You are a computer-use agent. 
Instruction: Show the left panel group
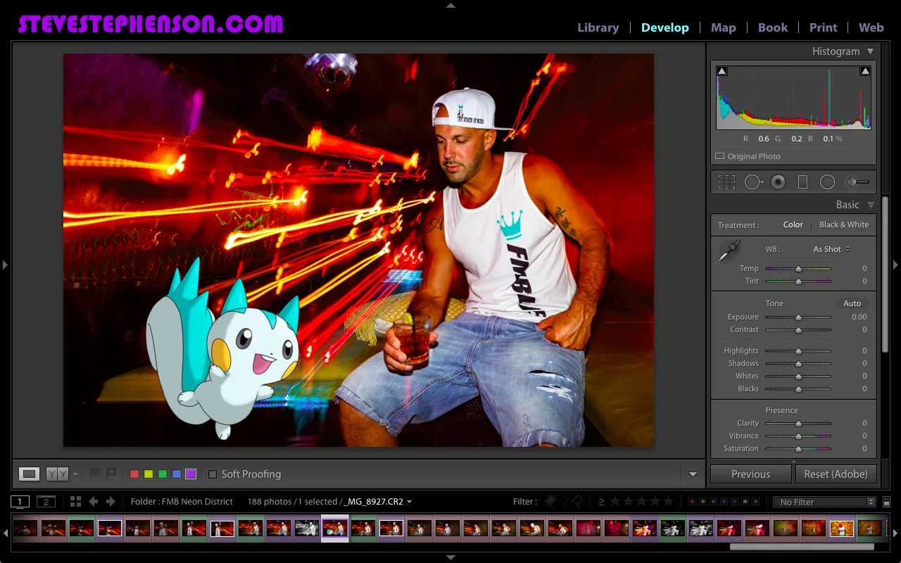[5, 265]
